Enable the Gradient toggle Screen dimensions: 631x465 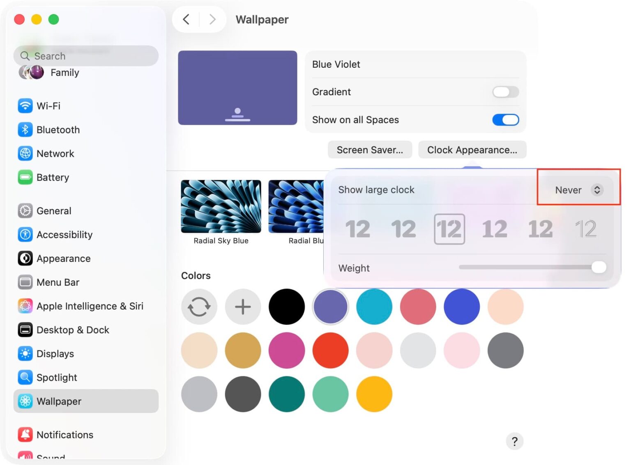(x=505, y=92)
